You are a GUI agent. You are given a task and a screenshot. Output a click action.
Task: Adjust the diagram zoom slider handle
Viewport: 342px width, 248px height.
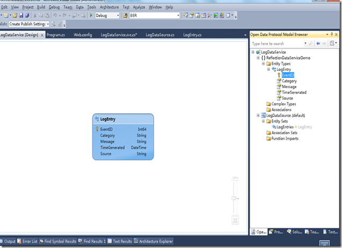point(234,198)
